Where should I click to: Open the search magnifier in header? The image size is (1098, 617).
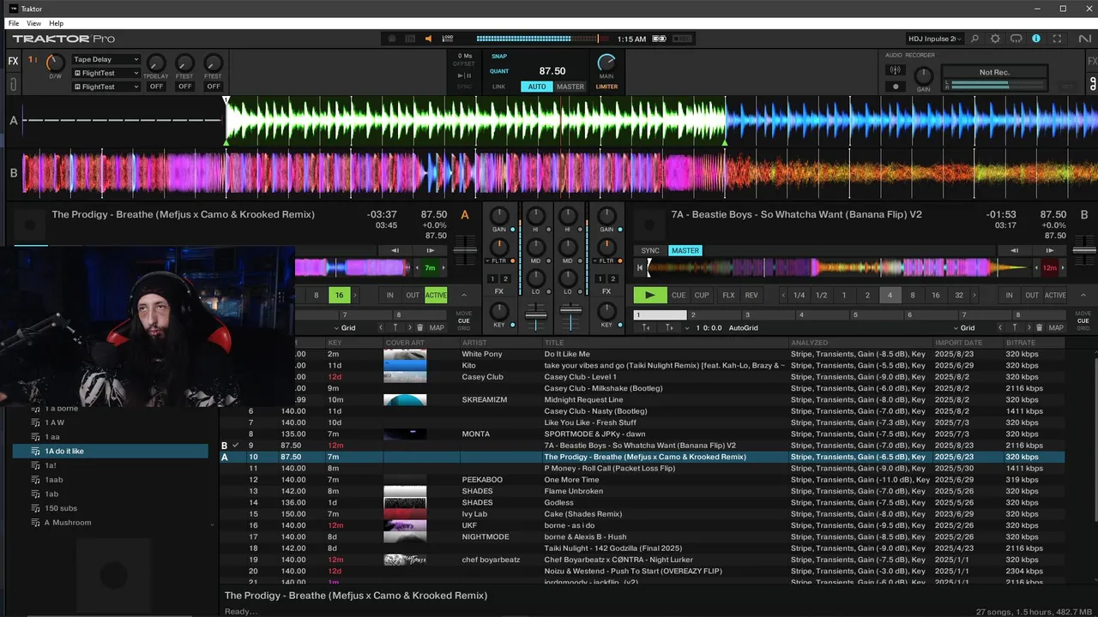point(974,39)
